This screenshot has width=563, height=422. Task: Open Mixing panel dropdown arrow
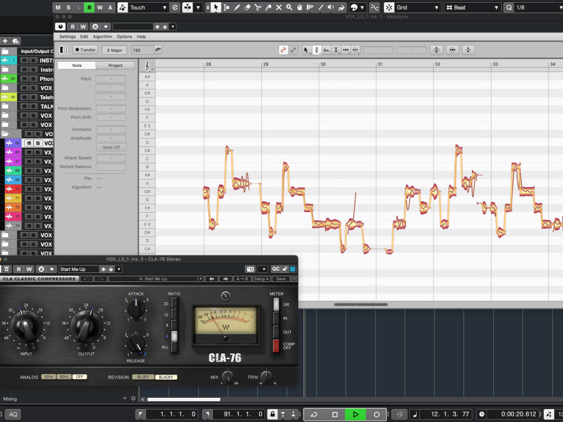point(124,398)
